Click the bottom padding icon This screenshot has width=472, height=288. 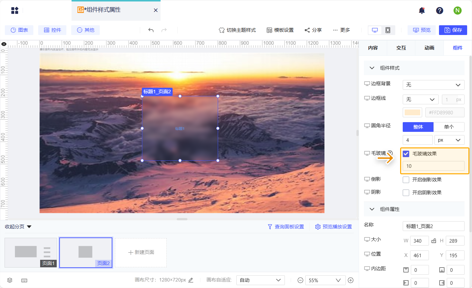pyautogui.click(x=442, y=270)
